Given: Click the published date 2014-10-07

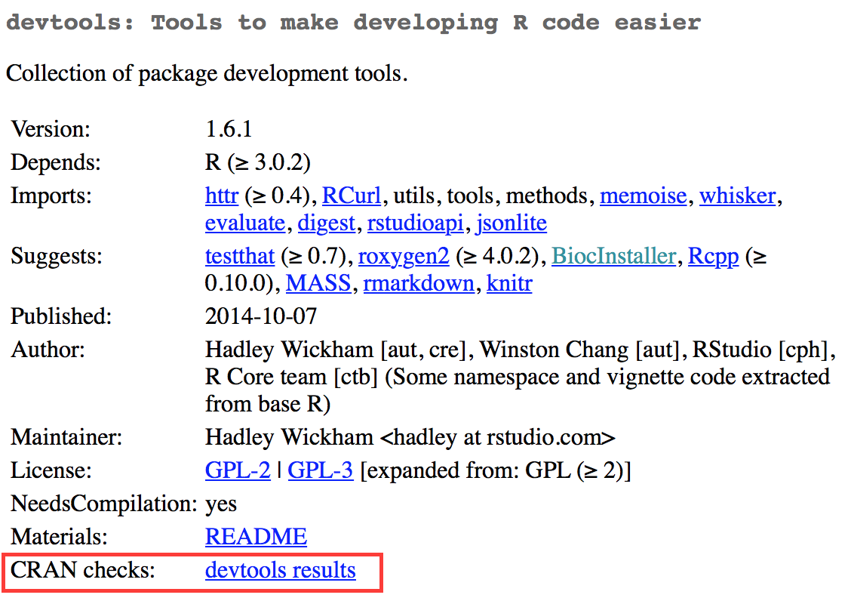Looking at the screenshot, I should point(261,316).
